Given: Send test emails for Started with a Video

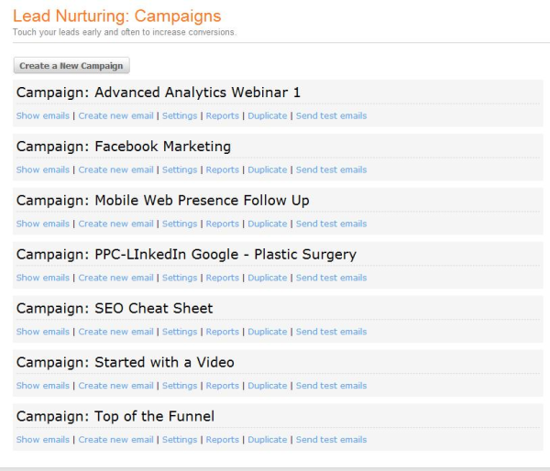Looking at the screenshot, I should click(x=331, y=386).
